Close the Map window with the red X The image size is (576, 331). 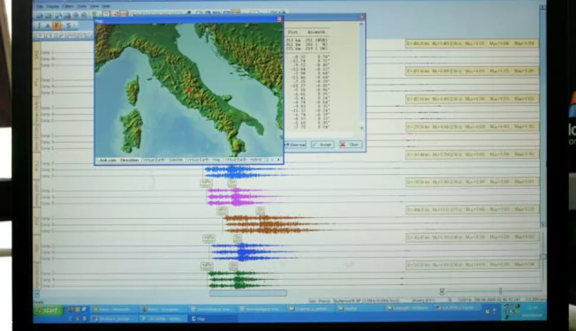pyautogui.click(x=279, y=19)
